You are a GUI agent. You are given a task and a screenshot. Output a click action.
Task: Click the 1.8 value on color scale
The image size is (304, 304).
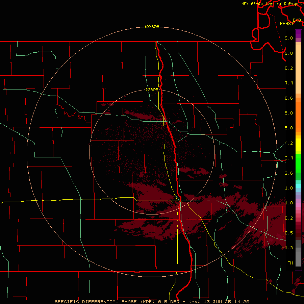click(289, 188)
